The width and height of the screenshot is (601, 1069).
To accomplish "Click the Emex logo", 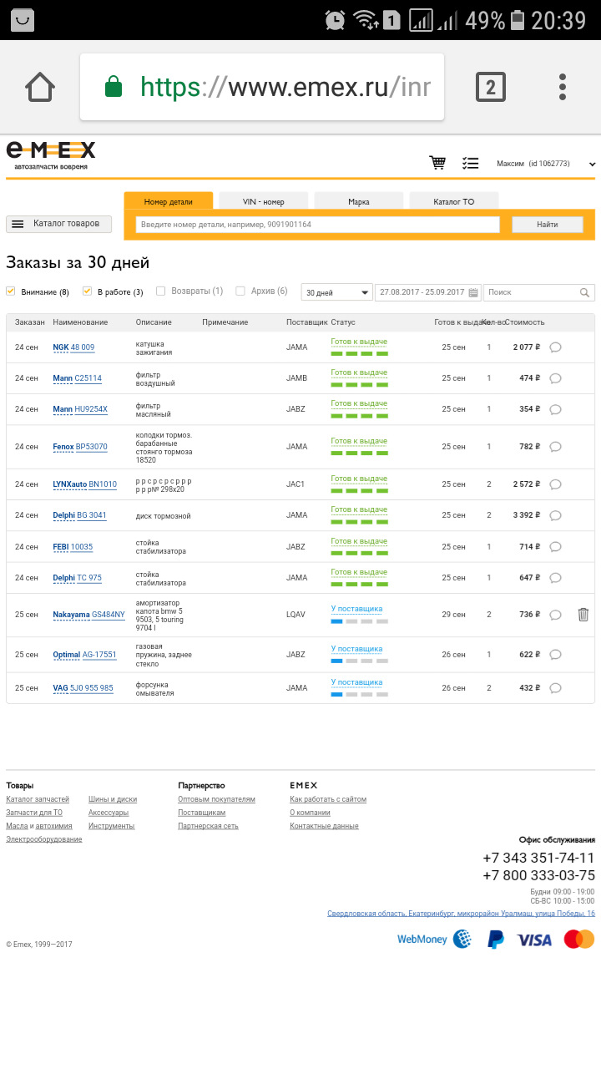I will tap(51, 155).
